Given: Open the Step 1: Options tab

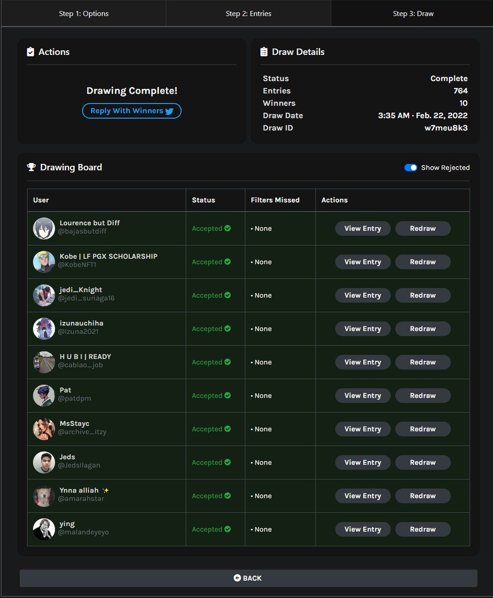Looking at the screenshot, I should click(x=83, y=13).
